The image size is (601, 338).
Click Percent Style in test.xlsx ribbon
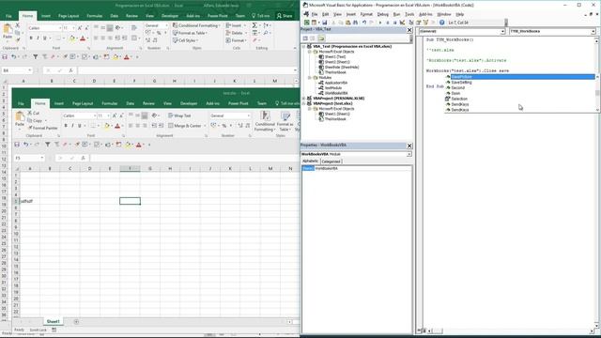tap(223, 126)
